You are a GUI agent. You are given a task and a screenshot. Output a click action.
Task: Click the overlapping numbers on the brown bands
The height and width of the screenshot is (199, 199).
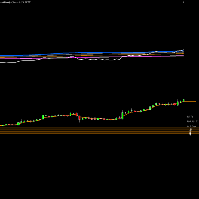coord(191,132)
